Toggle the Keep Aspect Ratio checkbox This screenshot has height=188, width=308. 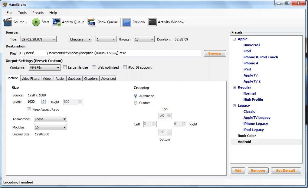[29, 109]
